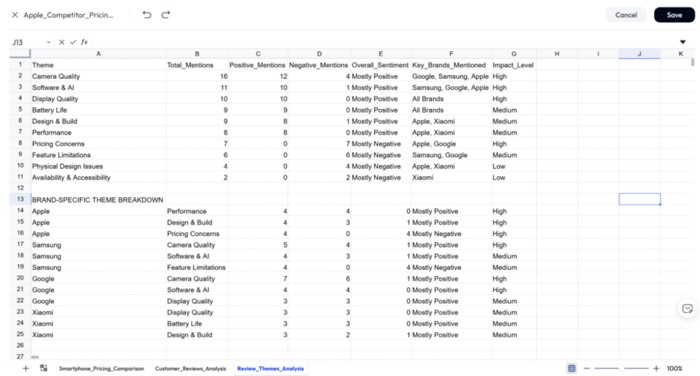Cancel formula entry with X icon

tap(62, 42)
